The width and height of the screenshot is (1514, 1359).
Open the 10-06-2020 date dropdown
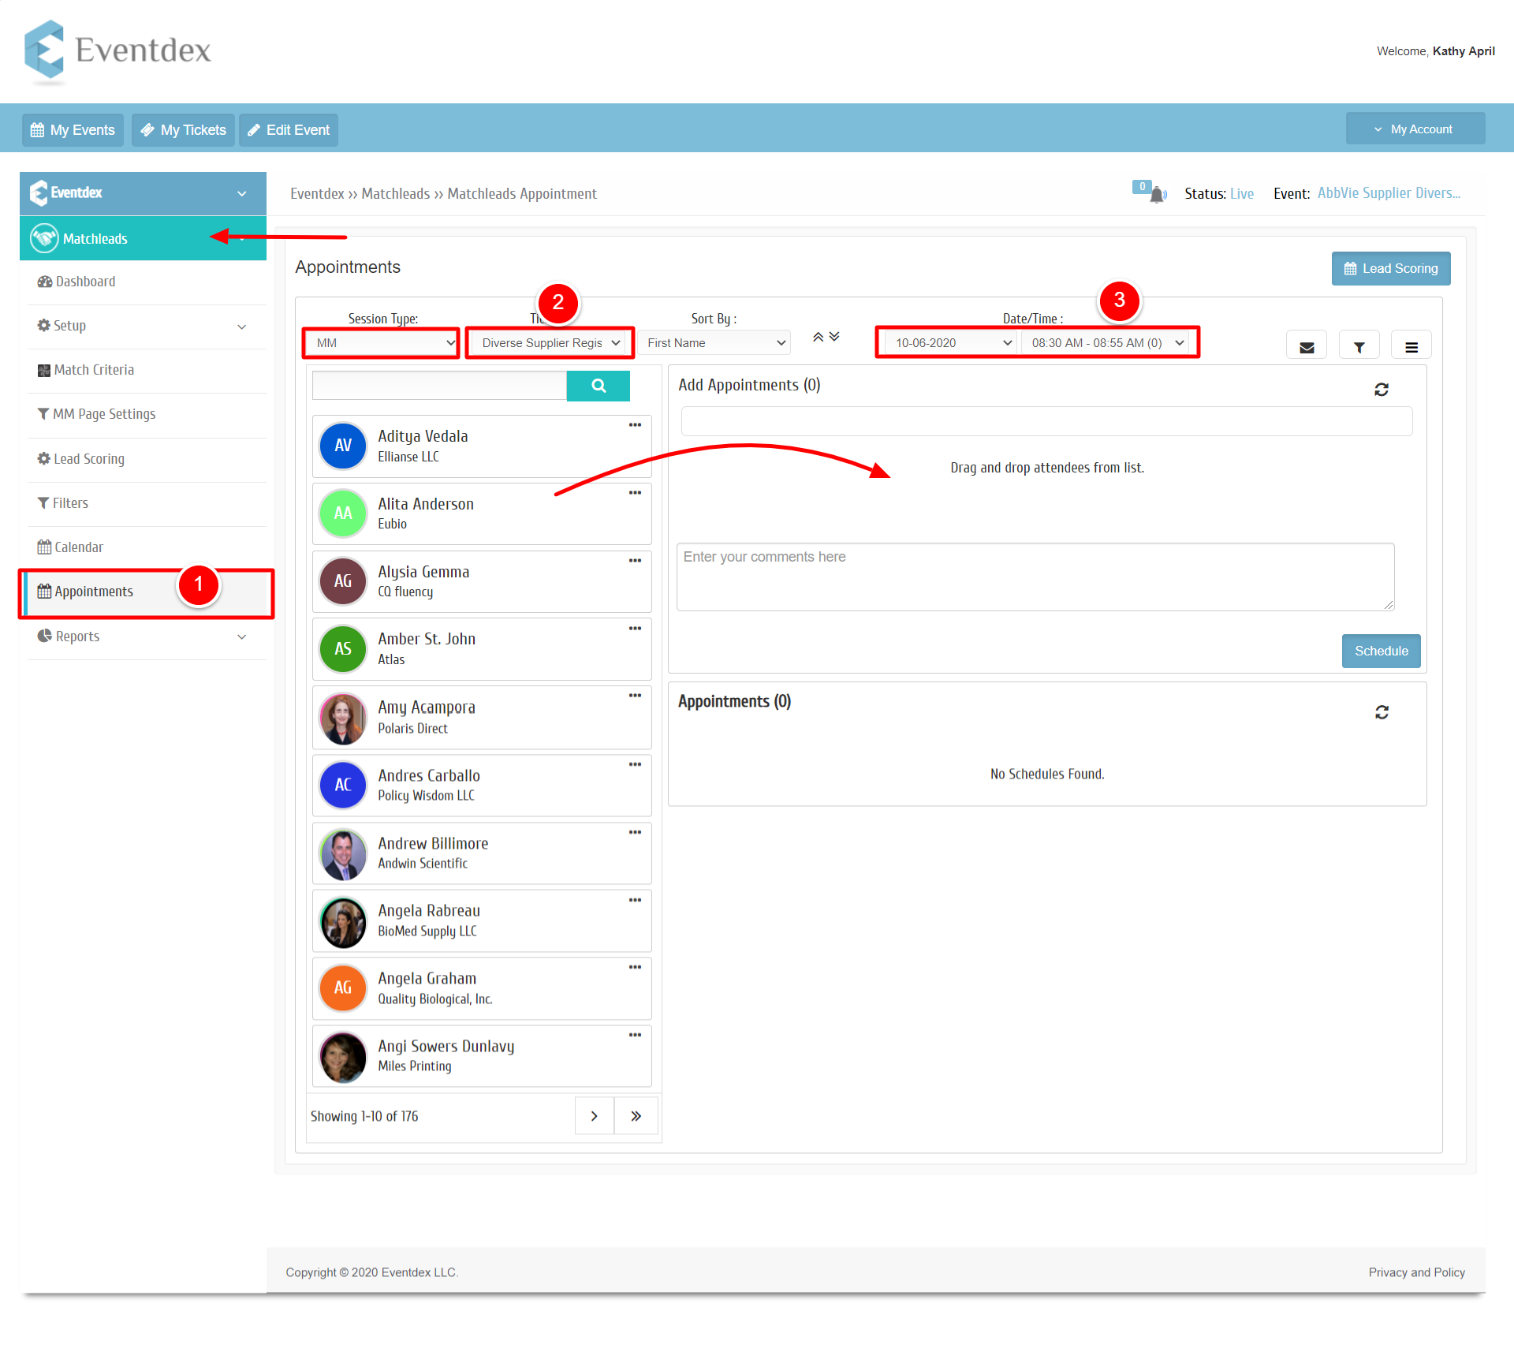click(950, 343)
